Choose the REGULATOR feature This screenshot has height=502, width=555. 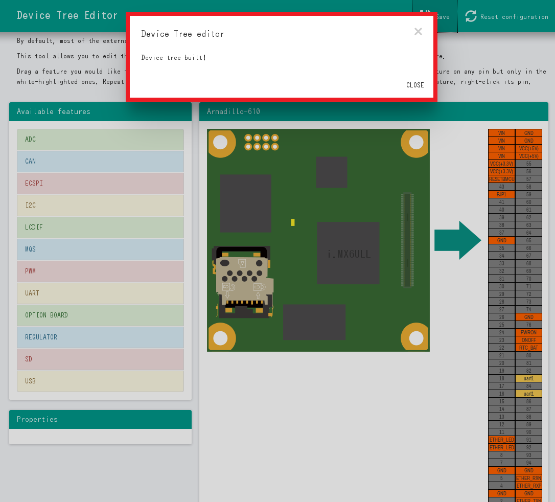[100, 337]
